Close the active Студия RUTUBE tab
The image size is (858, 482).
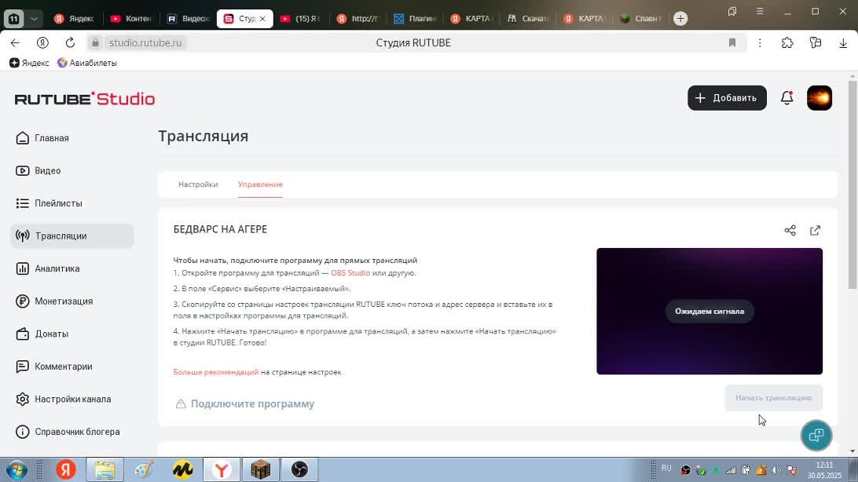262,19
